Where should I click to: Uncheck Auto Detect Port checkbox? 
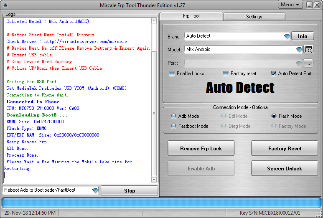pos(273,74)
